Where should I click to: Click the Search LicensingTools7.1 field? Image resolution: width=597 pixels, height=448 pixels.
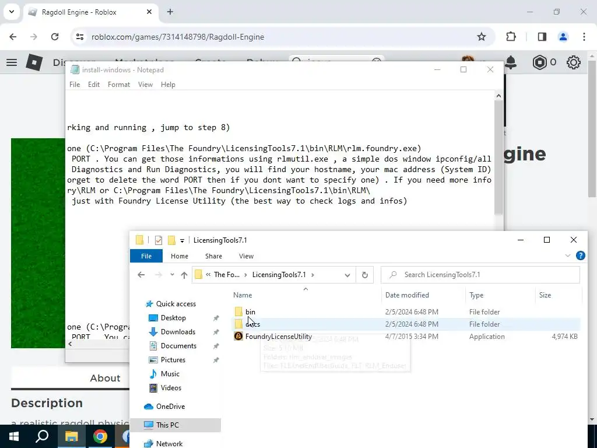480,275
